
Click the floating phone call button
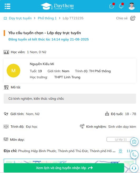click(134, 155)
